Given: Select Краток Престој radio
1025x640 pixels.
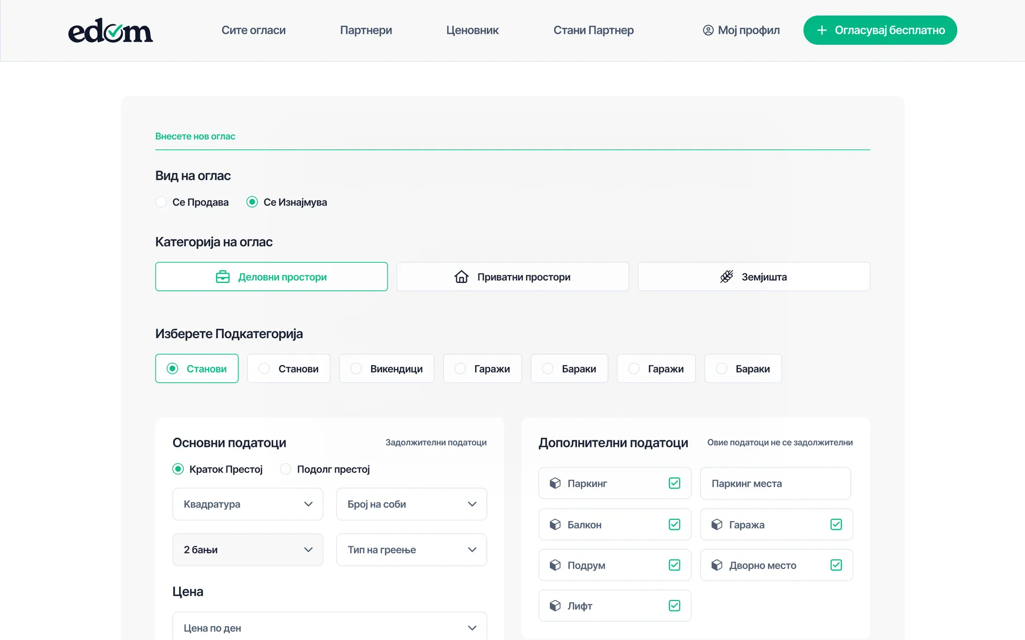Looking at the screenshot, I should (x=178, y=469).
